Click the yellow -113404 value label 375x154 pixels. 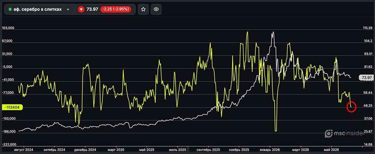point(12,107)
